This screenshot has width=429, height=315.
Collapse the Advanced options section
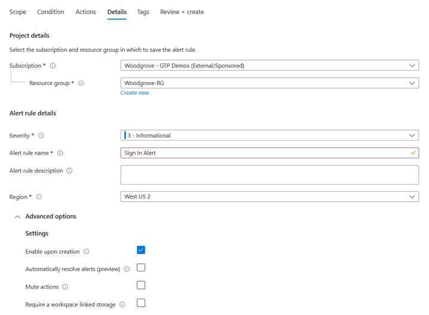point(17,217)
